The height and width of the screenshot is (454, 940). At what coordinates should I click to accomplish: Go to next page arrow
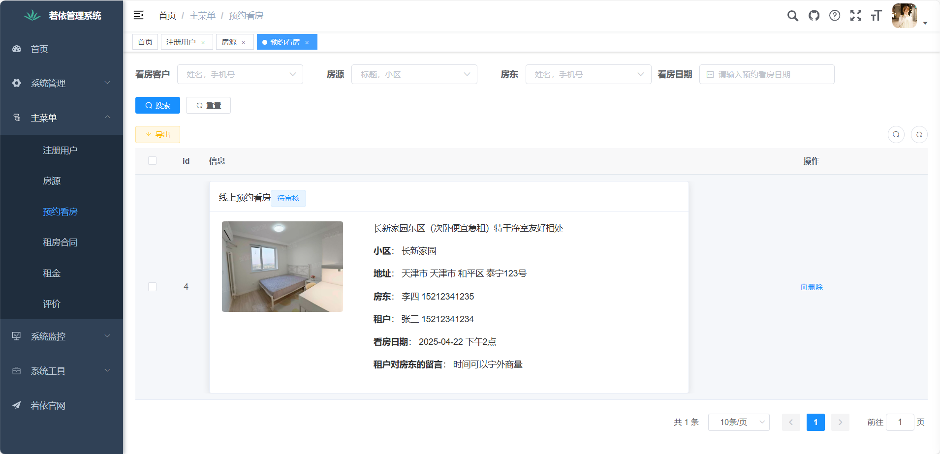pos(840,422)
